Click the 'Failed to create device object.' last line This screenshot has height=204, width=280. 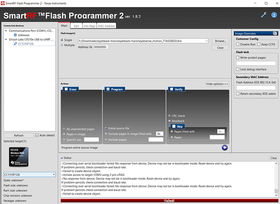pyautogui.click(x=81, y=194)
